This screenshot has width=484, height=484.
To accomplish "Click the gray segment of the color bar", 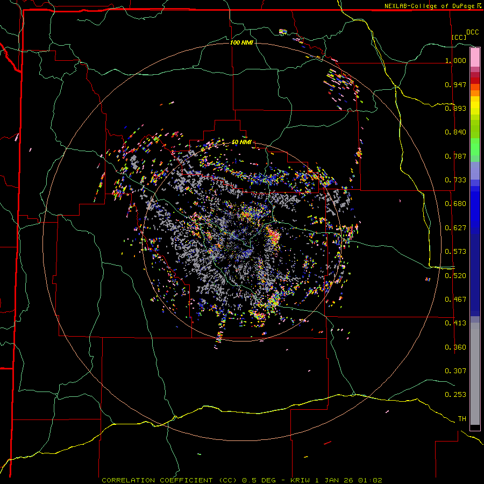I will pos(475,374).
